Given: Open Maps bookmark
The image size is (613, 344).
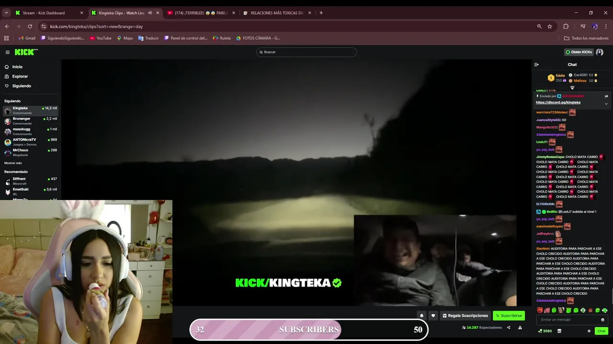Looking at the screenshot, I should coord(125,38).
